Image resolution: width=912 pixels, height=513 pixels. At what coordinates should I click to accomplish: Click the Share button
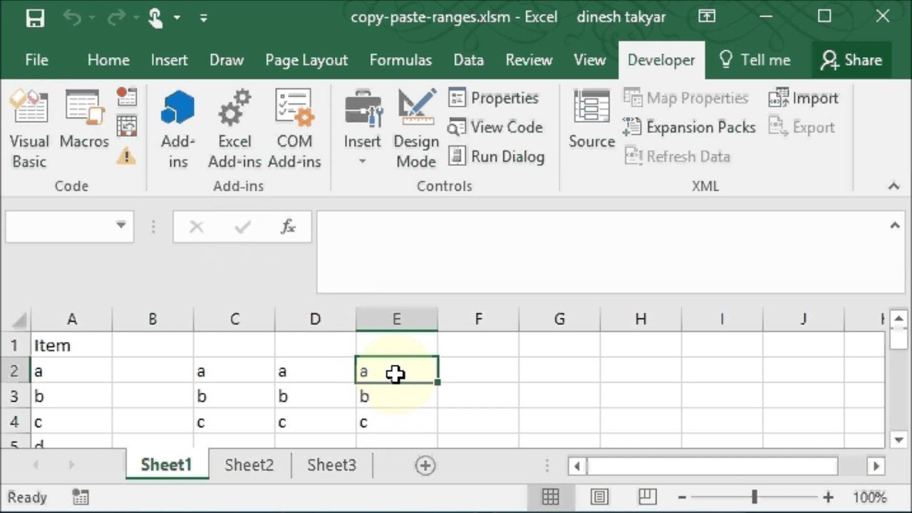[x=851, y=60]
